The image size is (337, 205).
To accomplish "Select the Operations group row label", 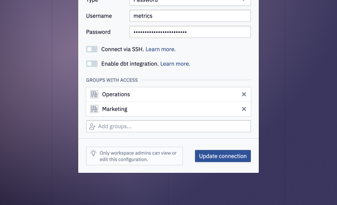I will pos(116,94).
